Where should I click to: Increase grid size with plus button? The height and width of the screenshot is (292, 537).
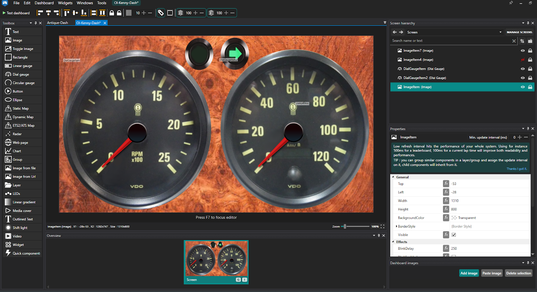(x=144, y=13)
